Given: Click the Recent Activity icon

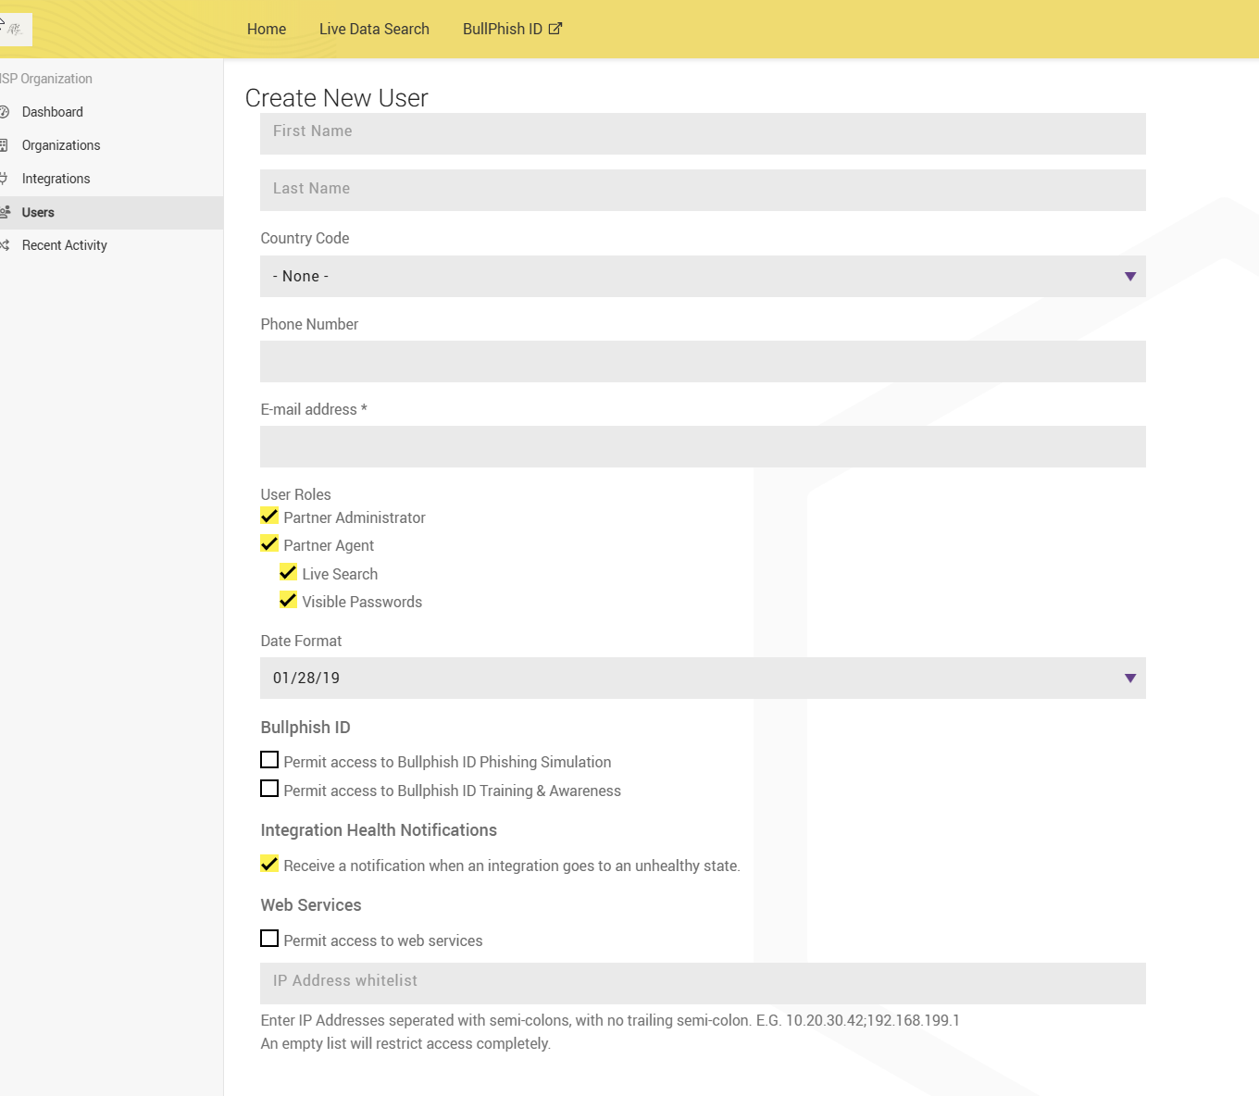Looking at the screenshot, I should tap(5, 245).
